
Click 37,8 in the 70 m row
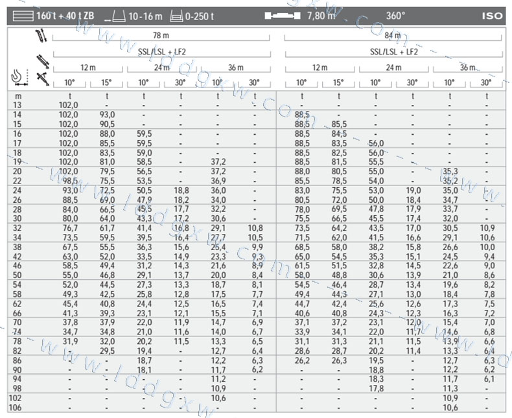tap(70, 322)
